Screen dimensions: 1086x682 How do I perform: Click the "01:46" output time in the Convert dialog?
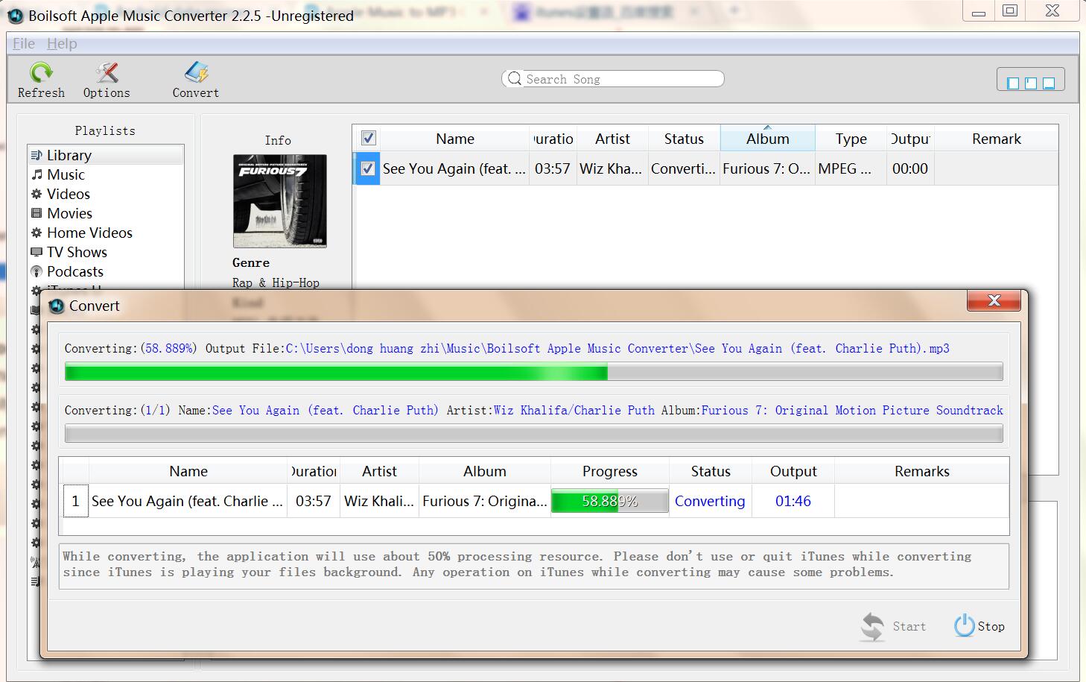793,501
